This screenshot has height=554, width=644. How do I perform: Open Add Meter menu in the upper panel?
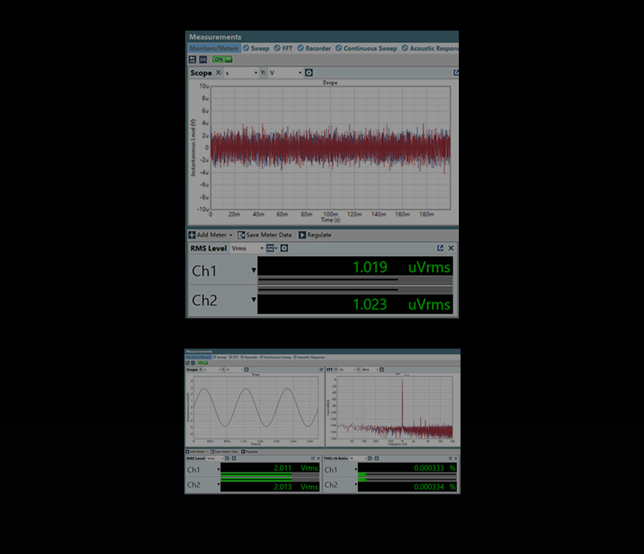coord(210,235)
